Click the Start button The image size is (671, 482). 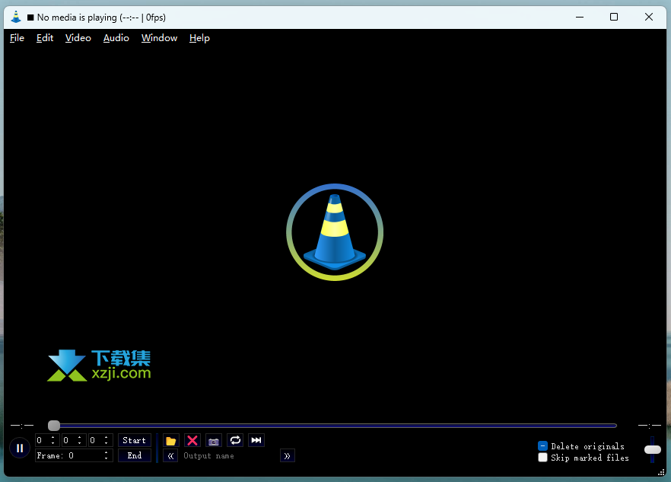click(135, 440)
